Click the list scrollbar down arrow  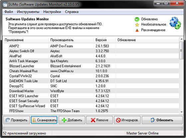tap(181, 112)
